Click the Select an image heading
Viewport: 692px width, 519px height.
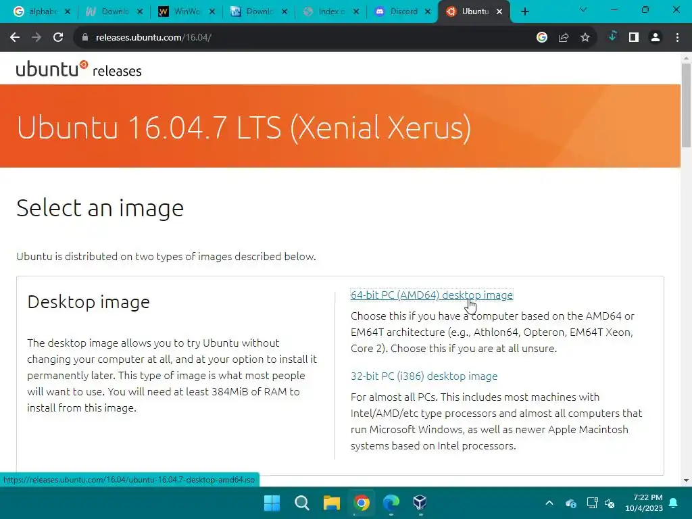(100, 208)
